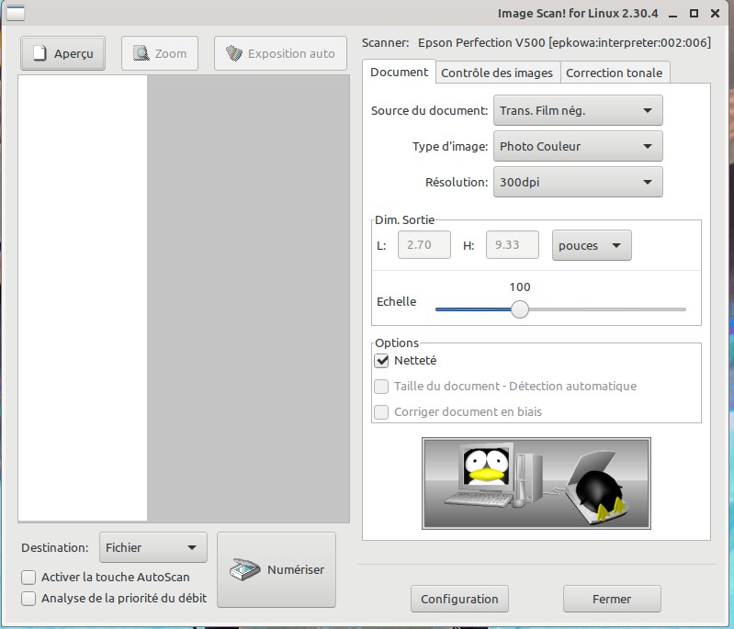
Task: Switch to Contrôle des images tab
Action: coord(497,73)
